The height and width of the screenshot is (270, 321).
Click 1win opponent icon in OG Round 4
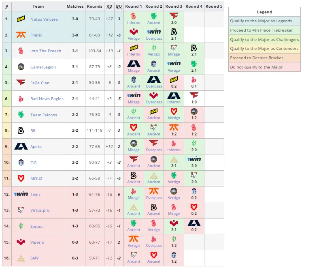coord(194,159)
